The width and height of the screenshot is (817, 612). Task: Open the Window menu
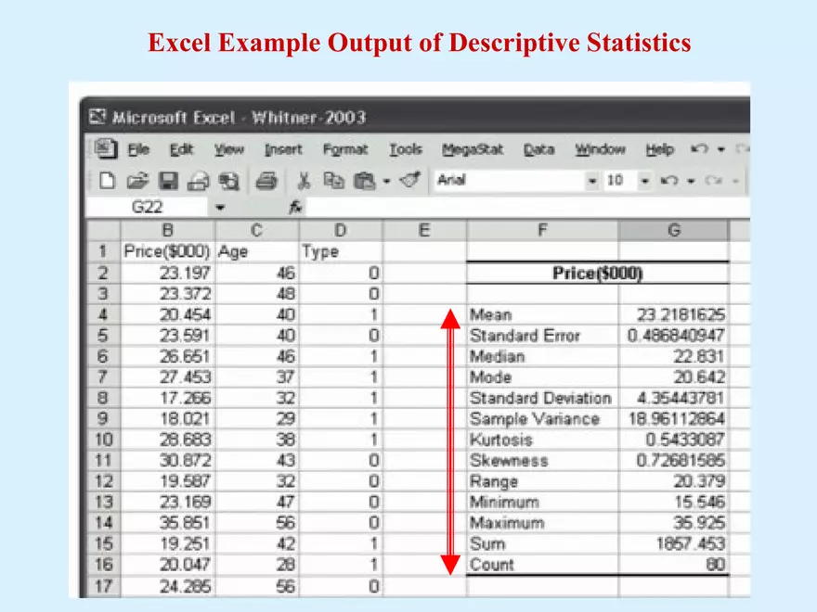click(601, 150)
